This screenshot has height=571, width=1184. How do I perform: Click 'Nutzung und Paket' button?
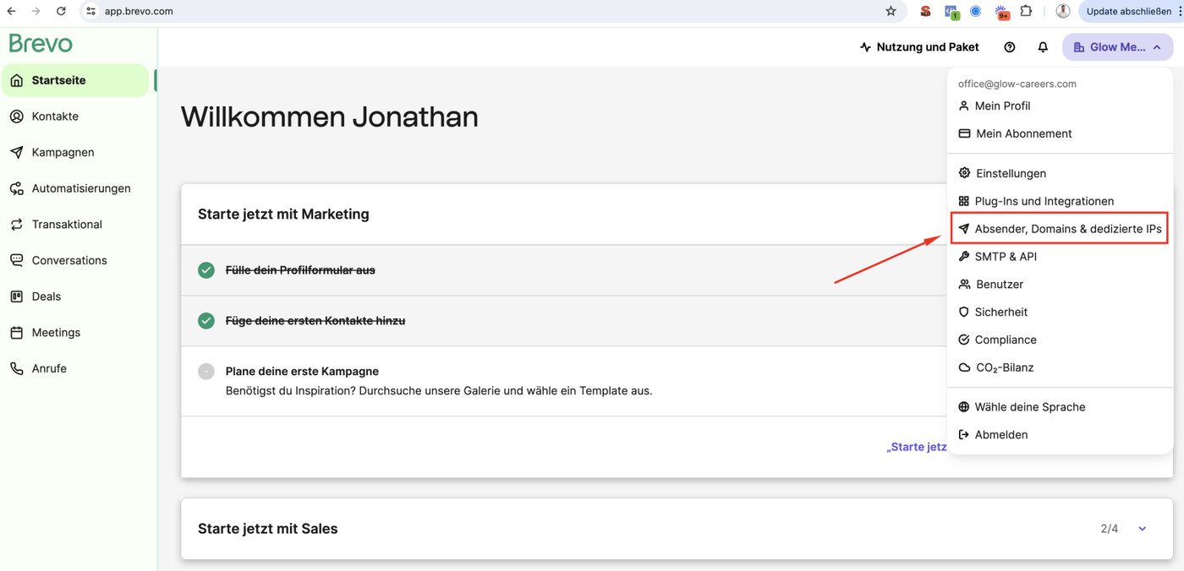tap(919, 47)
